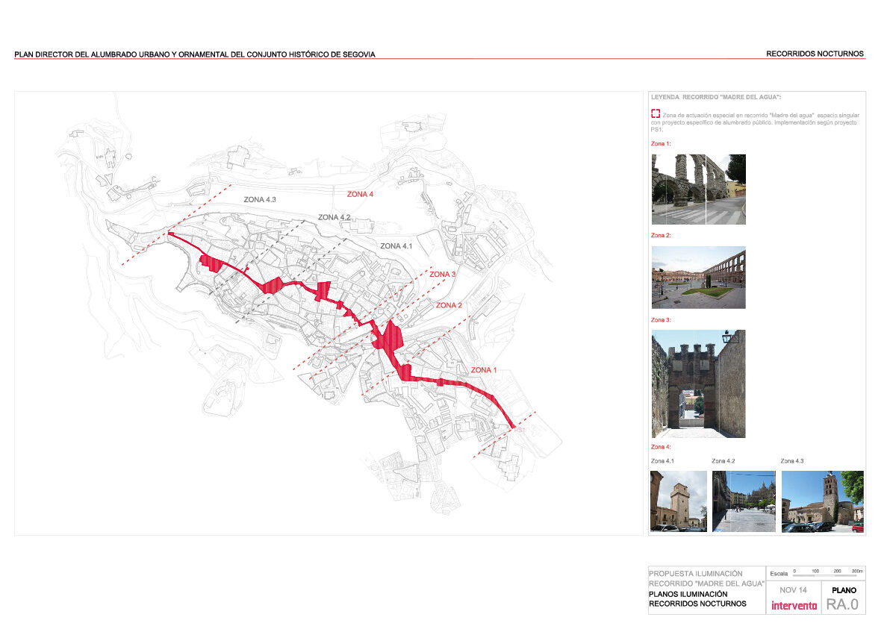Select the ZONA 4.3 map label
The height and width of the screenshot is (629, 890).
pos(260,200)
